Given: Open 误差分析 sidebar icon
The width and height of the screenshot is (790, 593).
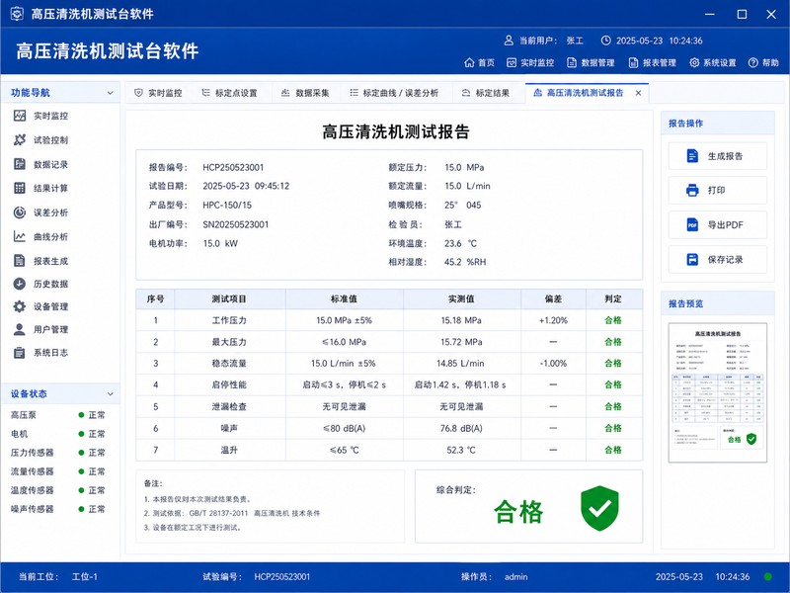Looking at the screenshot, I should click(19, 212).
